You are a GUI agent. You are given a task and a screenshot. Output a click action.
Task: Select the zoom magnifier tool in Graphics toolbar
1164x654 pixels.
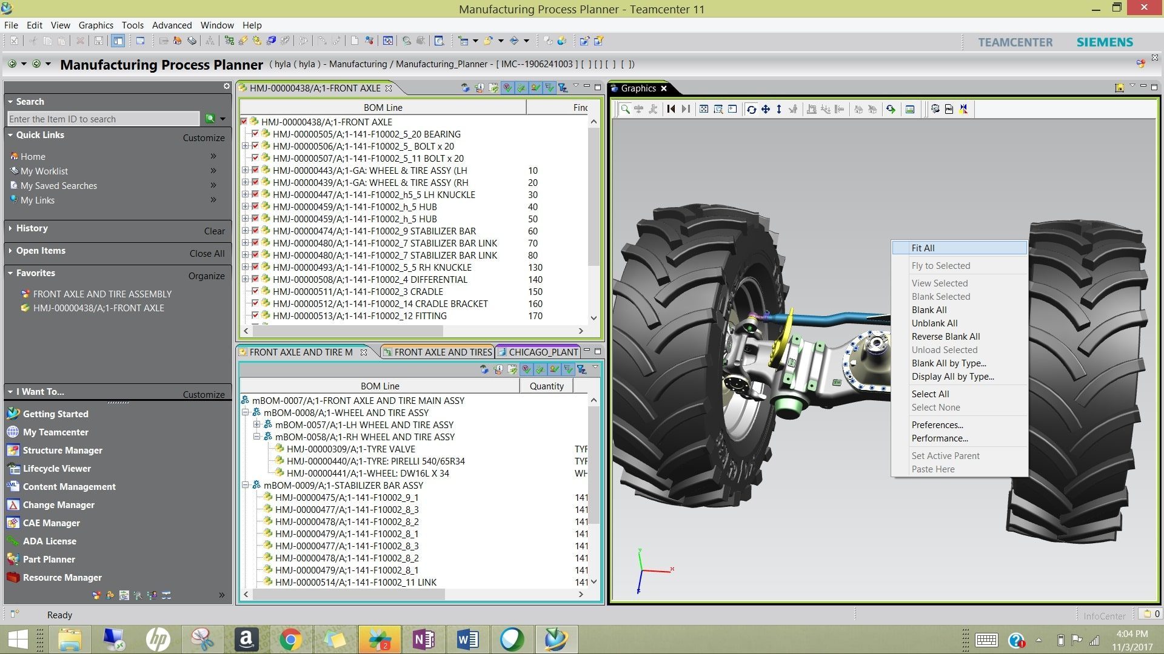coord(624,109)
